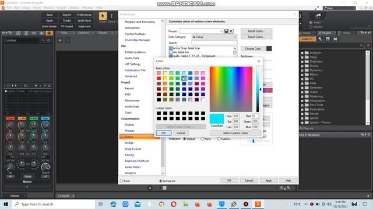
Task: Click the Import Colors button
Action: pyautogui.click(x=256, y=31)
